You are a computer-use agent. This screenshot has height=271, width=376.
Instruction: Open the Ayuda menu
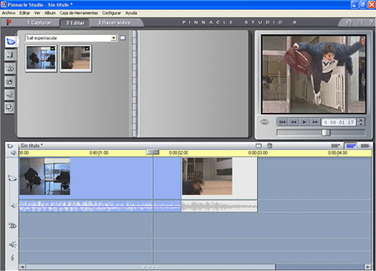pyautogui.click(x=131, y=13)
